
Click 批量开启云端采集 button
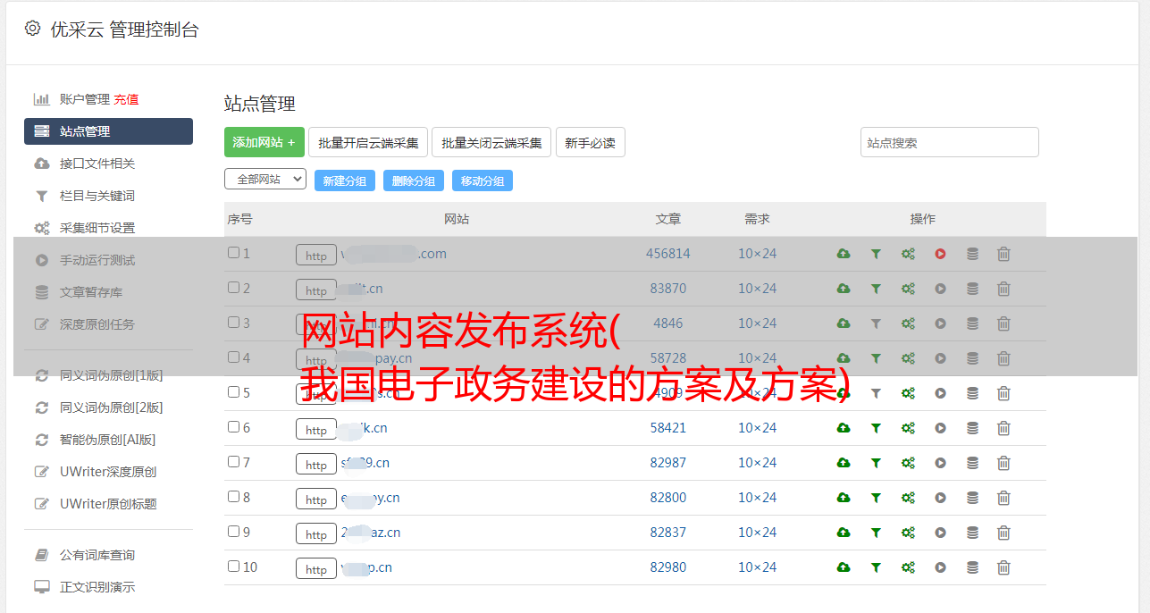click(x=368, y=142)
